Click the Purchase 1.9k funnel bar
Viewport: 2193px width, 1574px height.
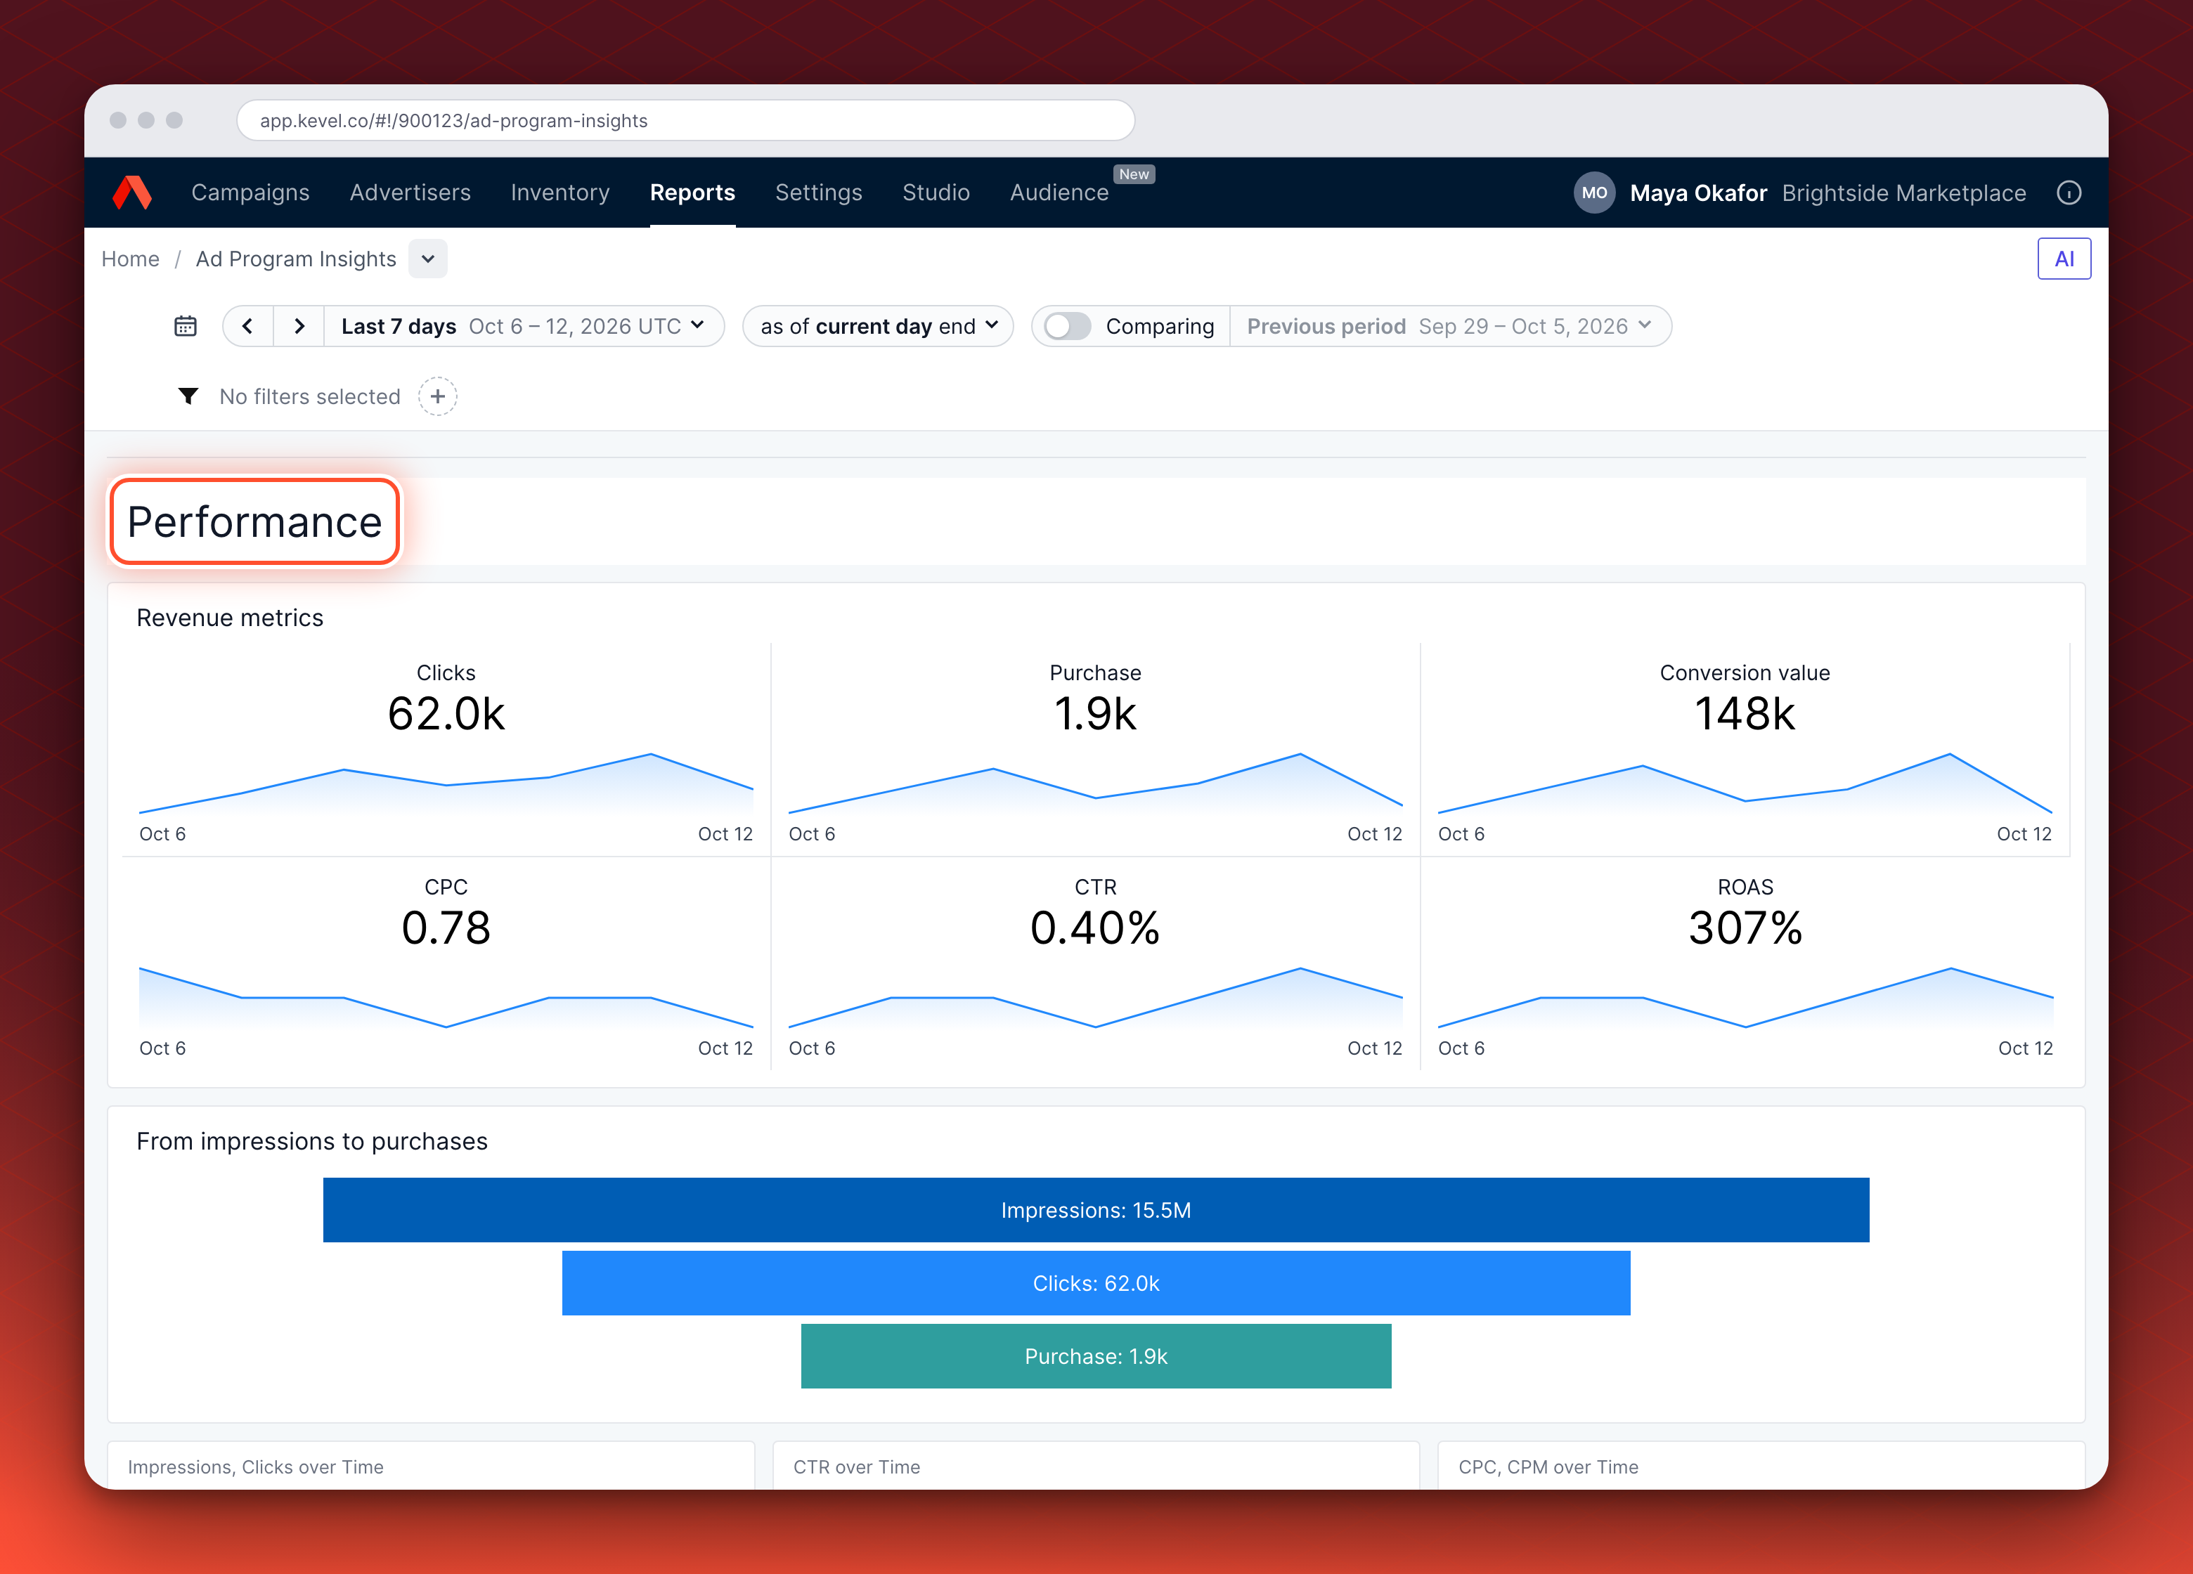(x=1096, y=1356)
